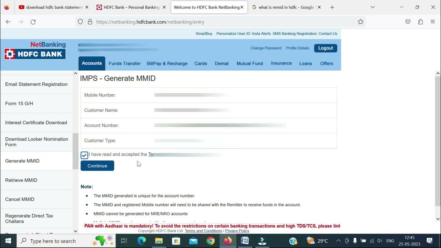
Task: Bookmark page using the star icon
Action: 360,22
